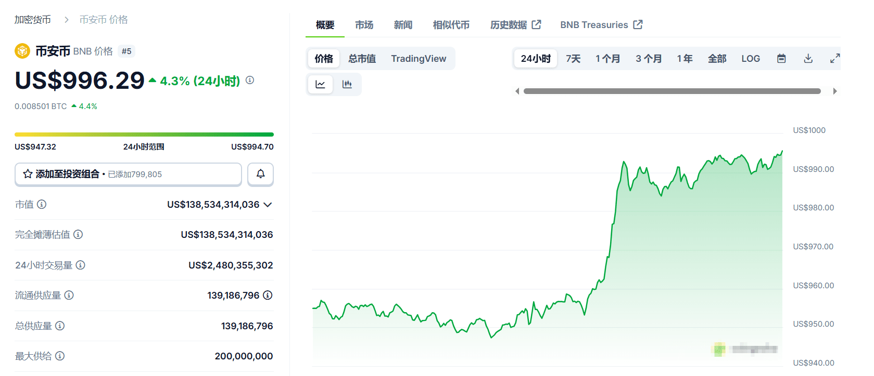
Task: Select 全部 time range
Action: pos(717,59)
